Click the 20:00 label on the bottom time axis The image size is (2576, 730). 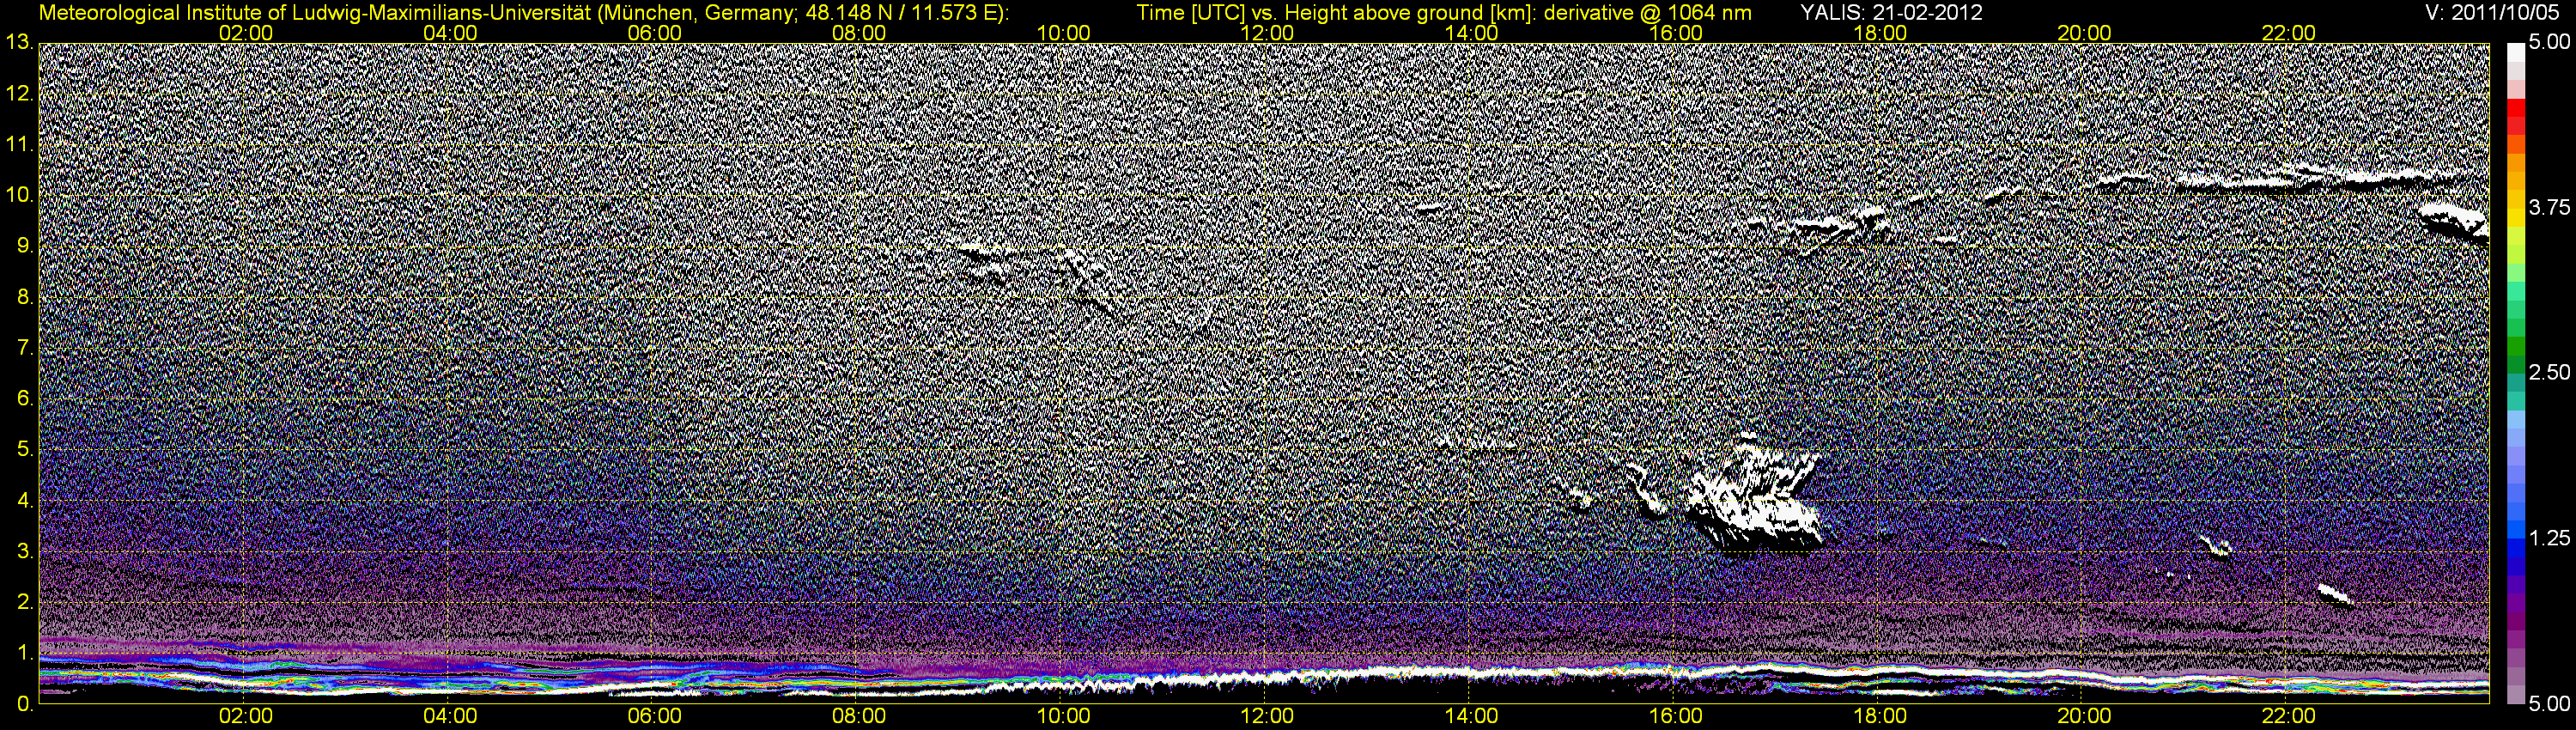pyautogui.click(x=2084, y=717)
